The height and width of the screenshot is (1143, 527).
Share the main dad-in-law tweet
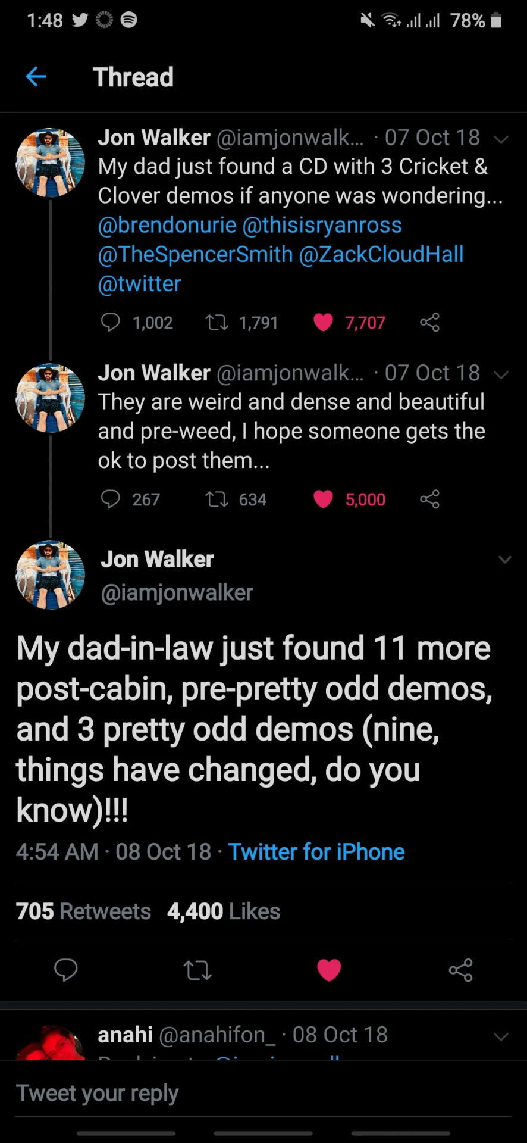460,970
